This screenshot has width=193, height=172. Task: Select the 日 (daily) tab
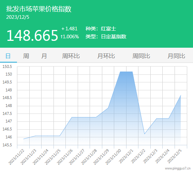tap(8, 56)
